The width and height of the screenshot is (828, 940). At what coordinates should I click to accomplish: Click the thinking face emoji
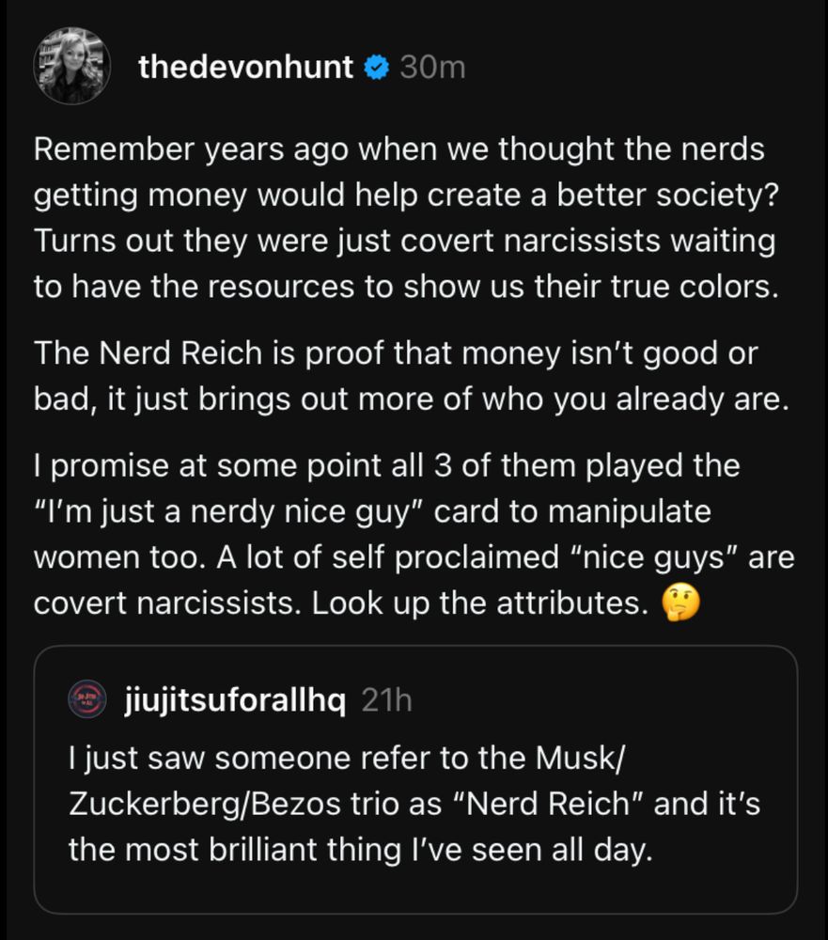[681, 603]
